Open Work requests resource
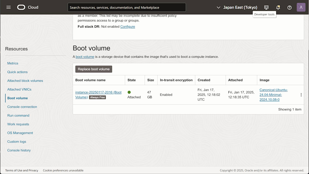The width and height of the screenshot is (309, 174). (18, 124)
